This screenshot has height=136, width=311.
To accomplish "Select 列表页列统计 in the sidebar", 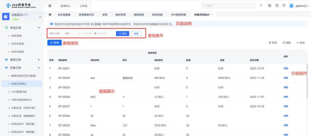I will (22, 84).
